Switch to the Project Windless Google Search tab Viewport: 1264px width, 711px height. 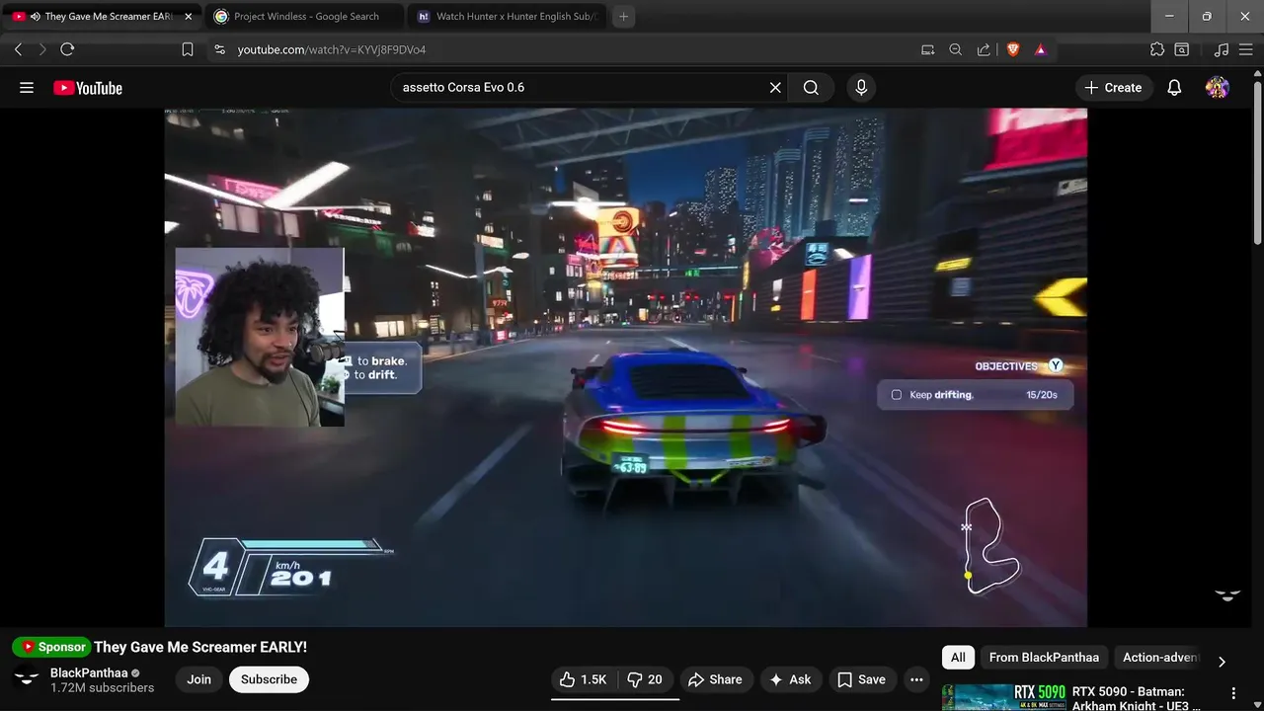click(304, 17)
